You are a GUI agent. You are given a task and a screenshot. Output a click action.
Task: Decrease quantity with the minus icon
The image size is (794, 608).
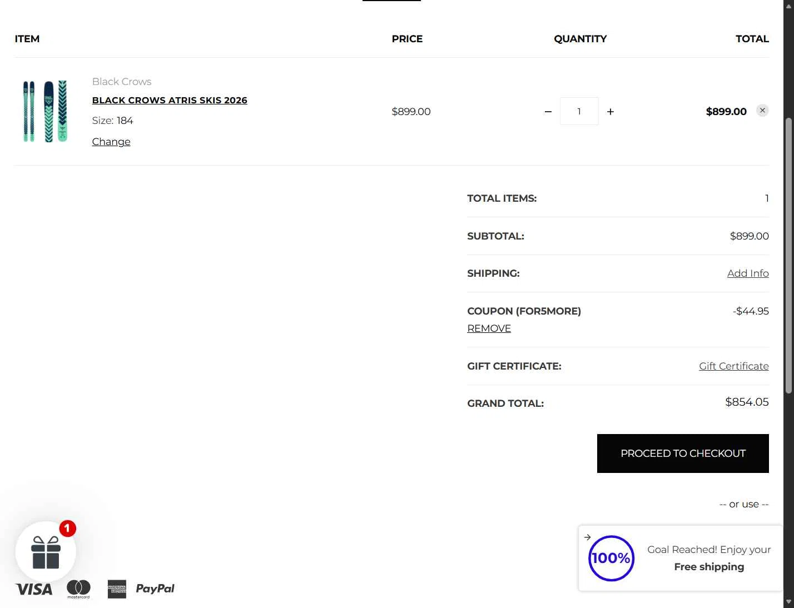(548, 112)
